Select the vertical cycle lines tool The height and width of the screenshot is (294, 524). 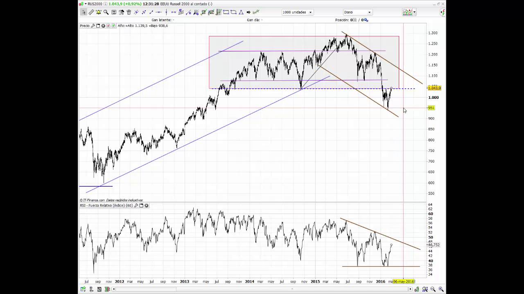coord(219,12)
